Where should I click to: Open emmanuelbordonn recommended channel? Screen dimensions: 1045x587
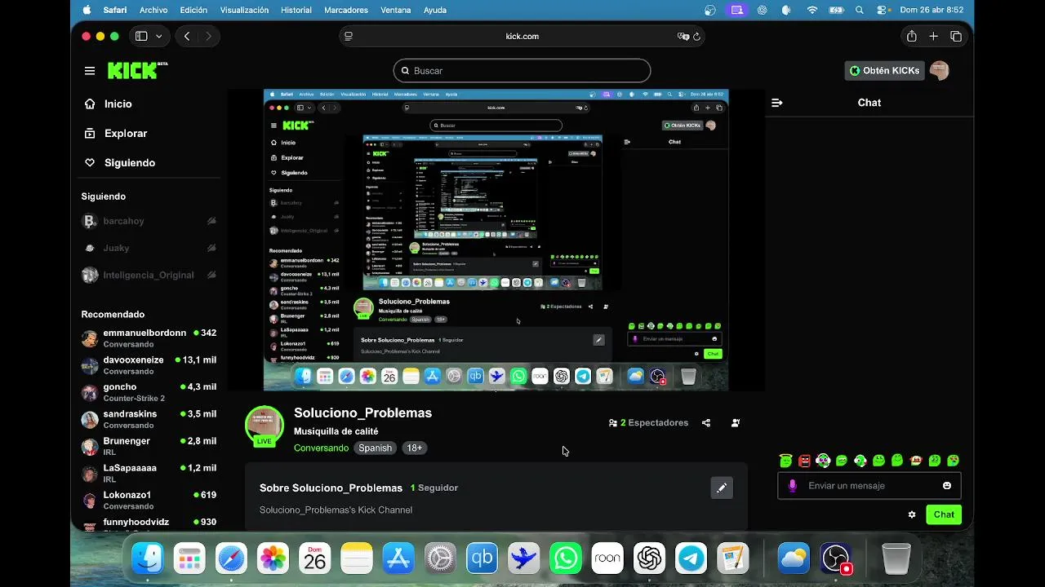tap(149, 338)
